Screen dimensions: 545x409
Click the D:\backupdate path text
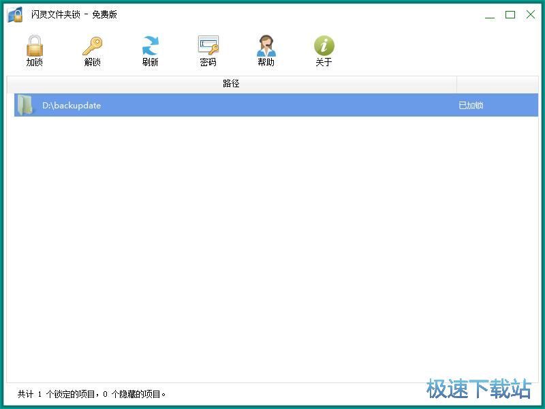pyautogui.click(x=72, y=106)
